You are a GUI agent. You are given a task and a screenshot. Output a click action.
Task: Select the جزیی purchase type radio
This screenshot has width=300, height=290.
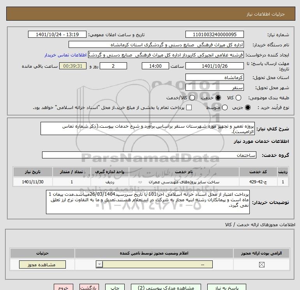247,107
